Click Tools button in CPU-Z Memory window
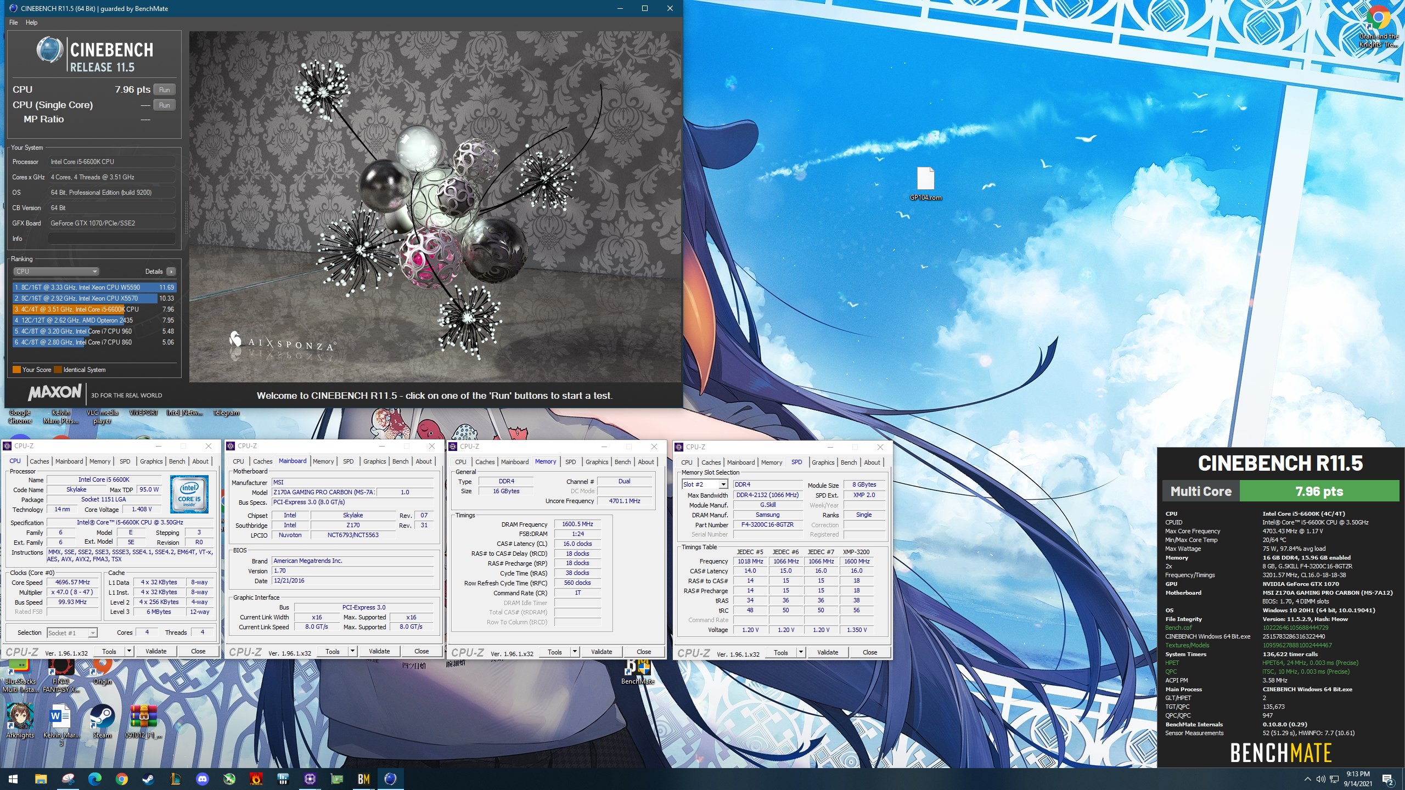1405x790 pixels. pyautogui.click(x=555, y=652)
